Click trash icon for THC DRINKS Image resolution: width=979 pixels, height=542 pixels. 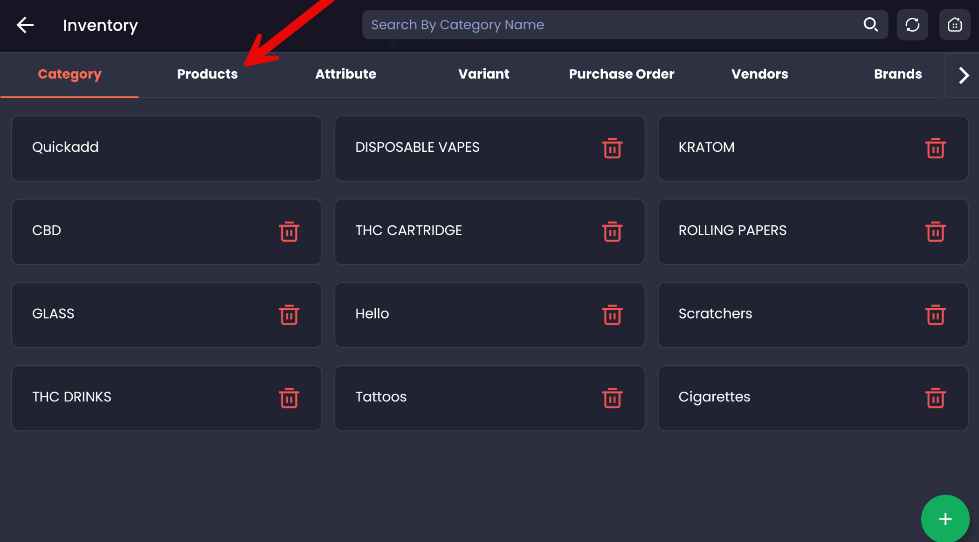pos(289,398)
